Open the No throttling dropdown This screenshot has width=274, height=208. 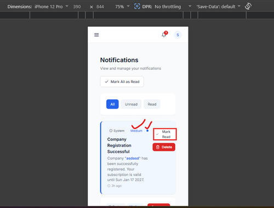coord(173,7)
